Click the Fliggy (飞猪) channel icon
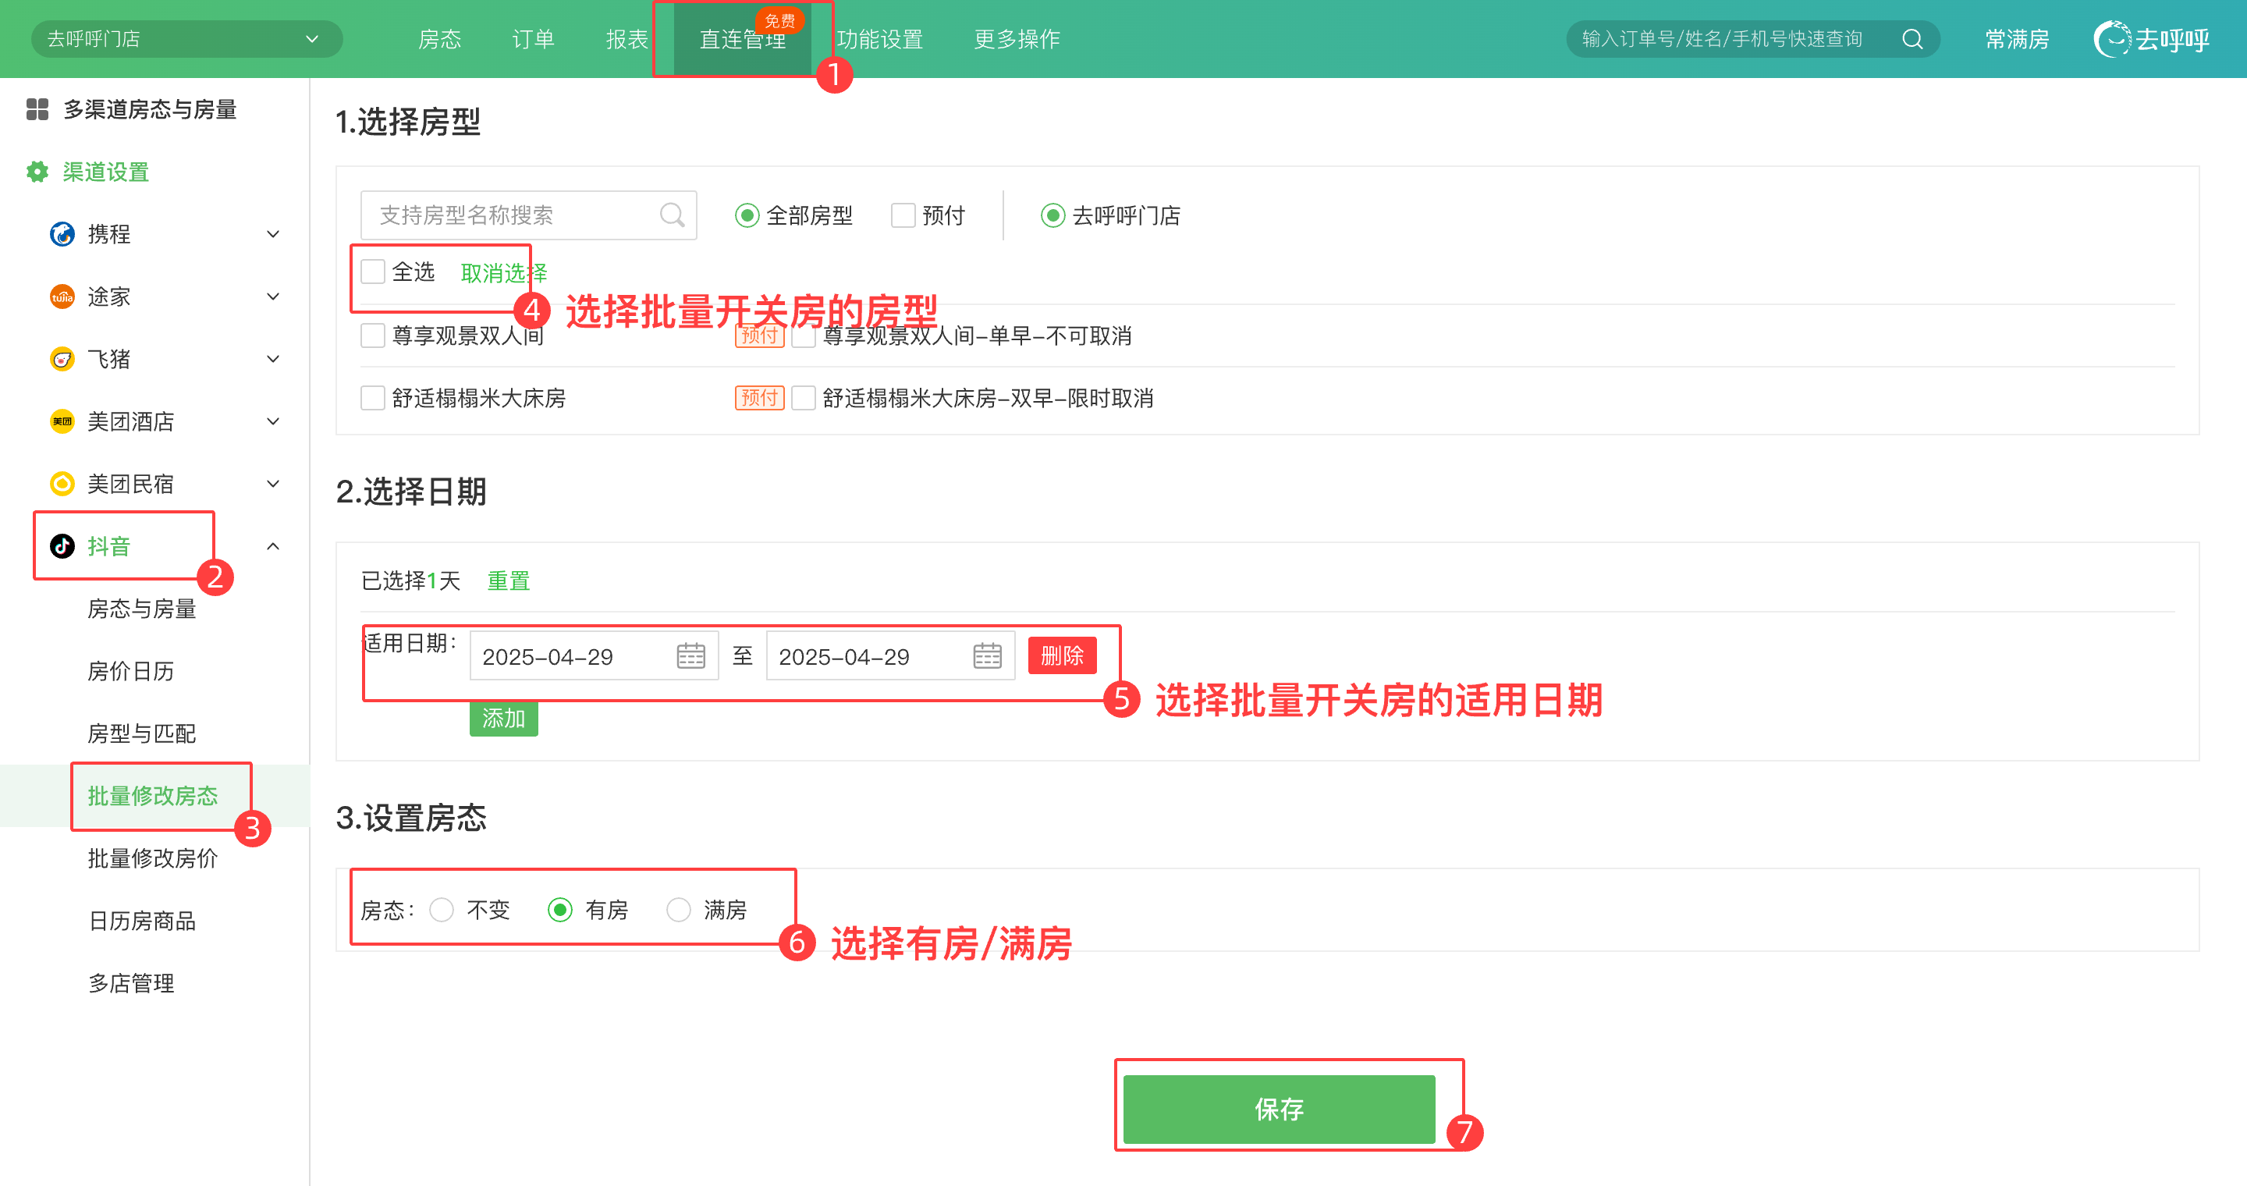 click(62, 359)
